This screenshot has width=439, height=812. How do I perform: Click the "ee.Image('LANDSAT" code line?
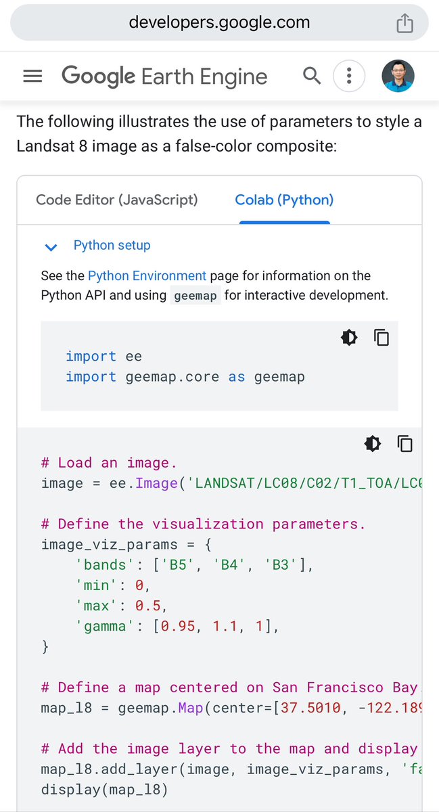(231, 483)
